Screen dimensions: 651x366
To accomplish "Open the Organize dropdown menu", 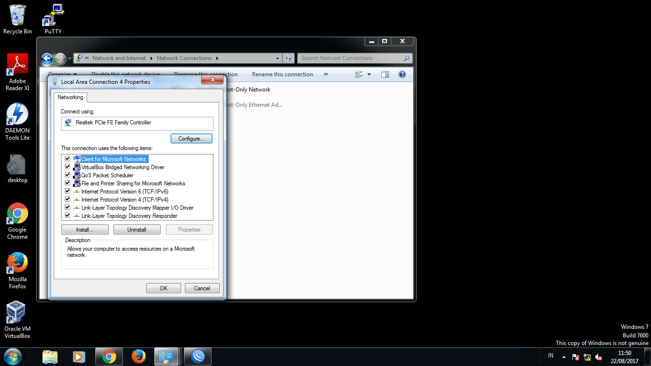I will [63, 74].
